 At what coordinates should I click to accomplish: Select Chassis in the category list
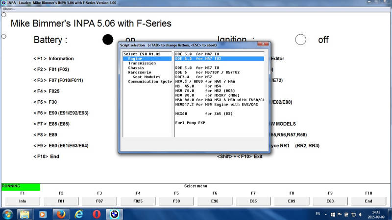136,67
